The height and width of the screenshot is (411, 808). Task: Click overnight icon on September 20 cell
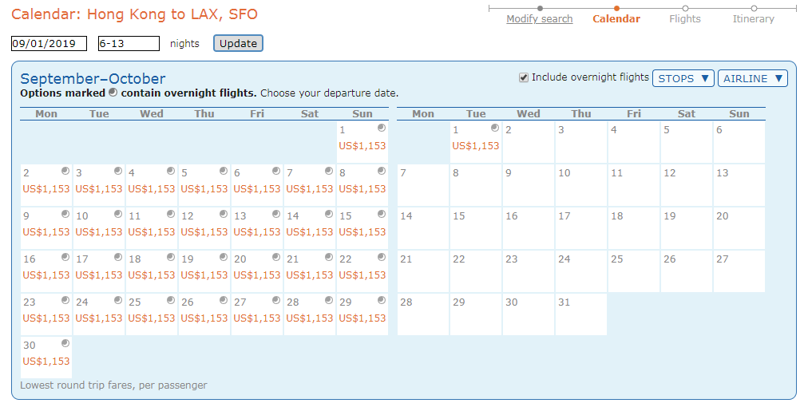click(276, 257)
